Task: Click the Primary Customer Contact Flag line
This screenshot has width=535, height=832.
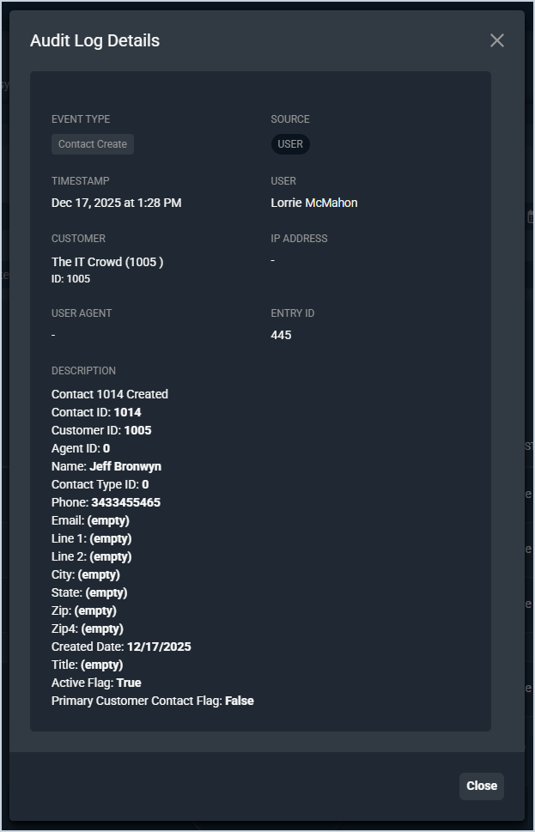Action: tap(152, 701)
